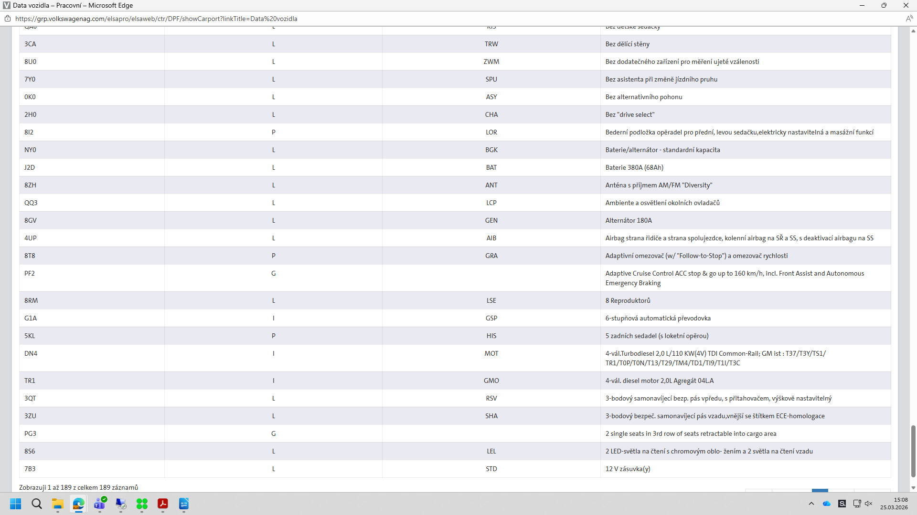Open Adobe Acrobat from the taskbar

pos(163,504)
